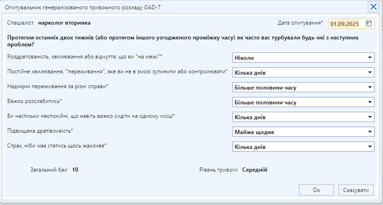Image resolution: width=383 pixels, height=205 pixels.
Task: Expand the 'Страх, ніби має статись' dropdown
Action: tap(303, 147)
